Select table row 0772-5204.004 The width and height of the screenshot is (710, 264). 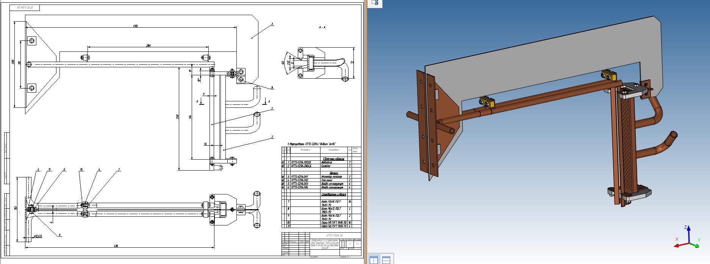(321, 187)
